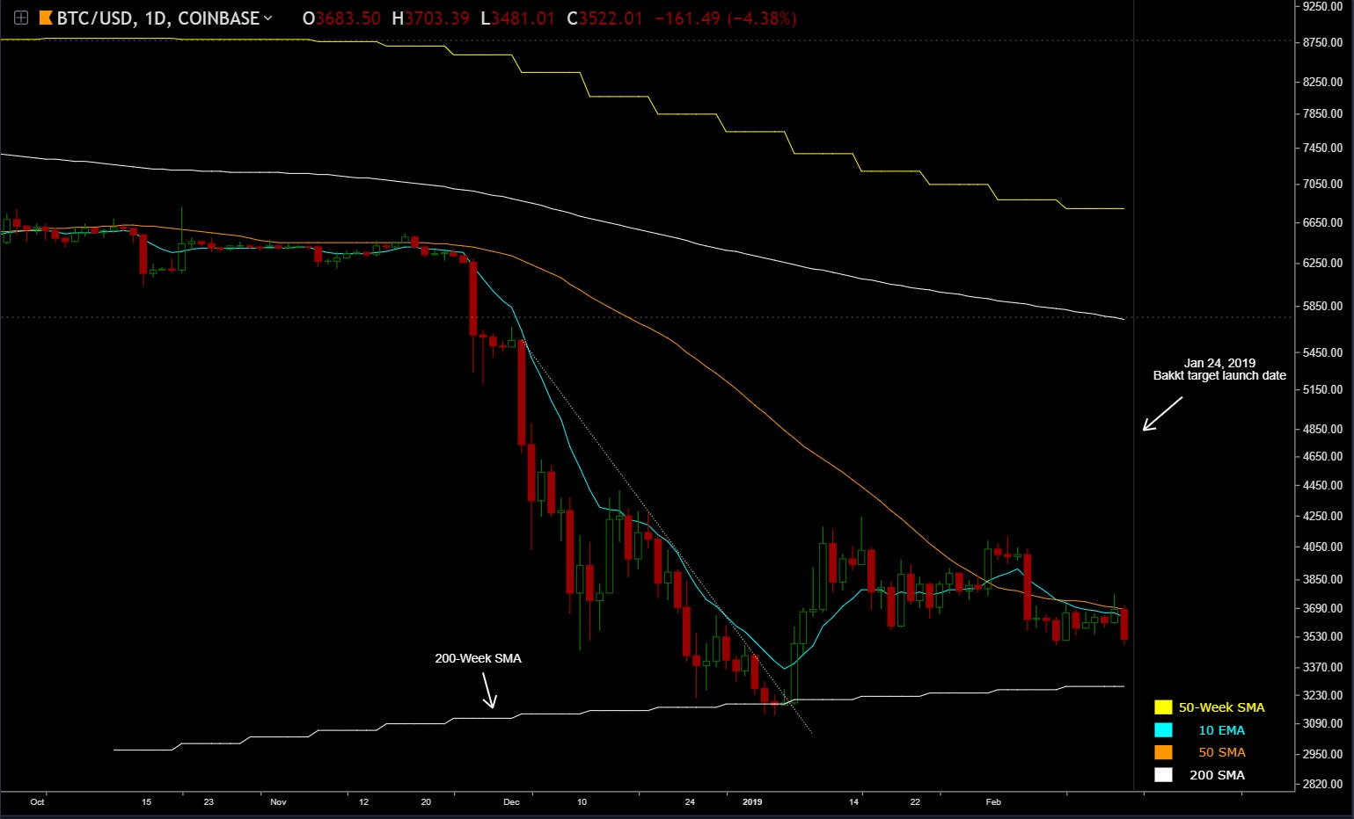Screen dimensions: 1354x819
Task: Click the 6250.00 price axis label
Action: [1322, 263]
